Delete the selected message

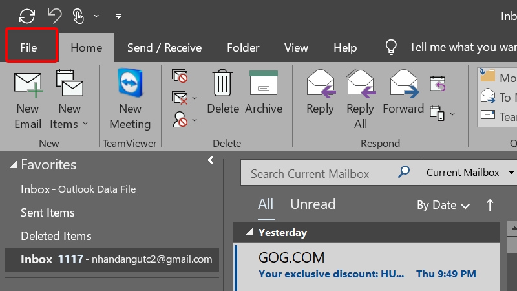[223, 92]
